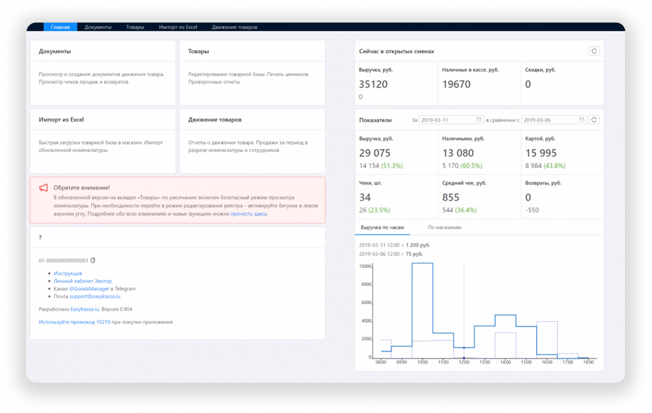Select the Выручка по часам tab
The image size is (652, 413).
(x=382, y=227)
